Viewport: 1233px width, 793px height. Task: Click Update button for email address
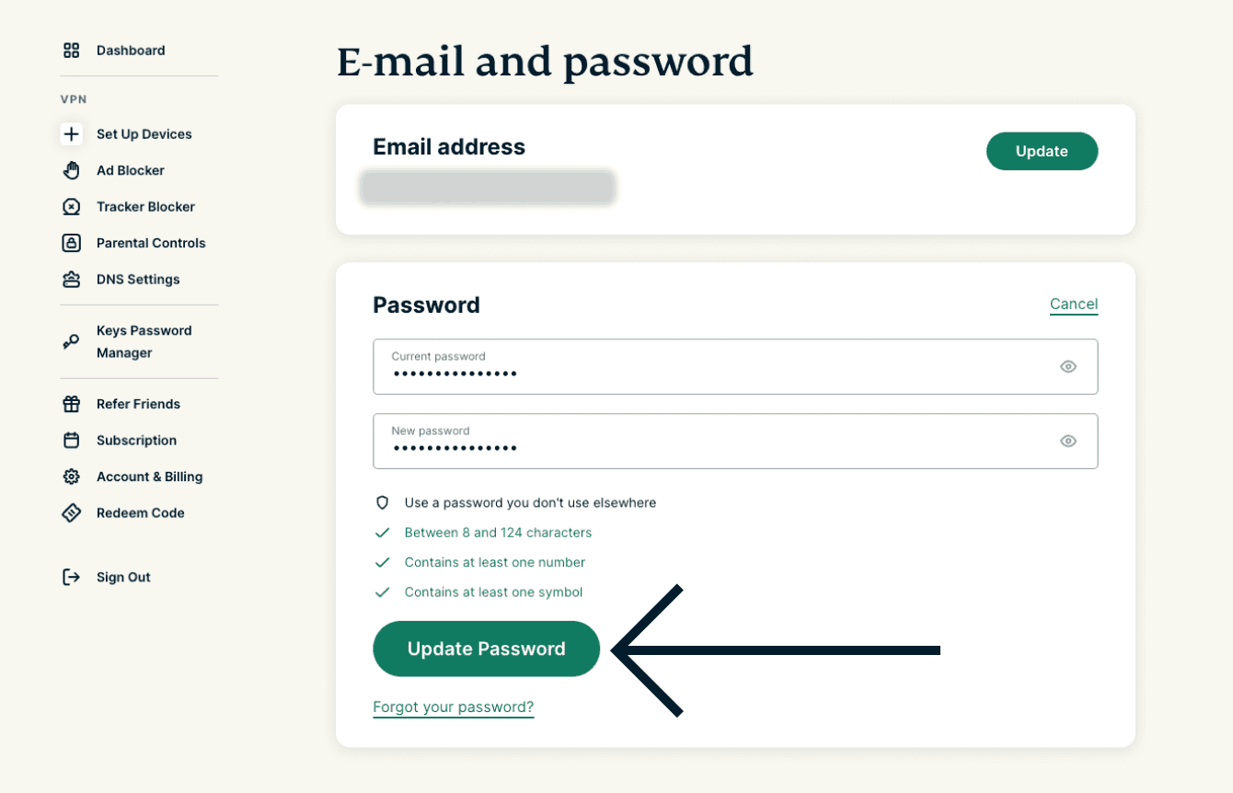coord(1042,152)
